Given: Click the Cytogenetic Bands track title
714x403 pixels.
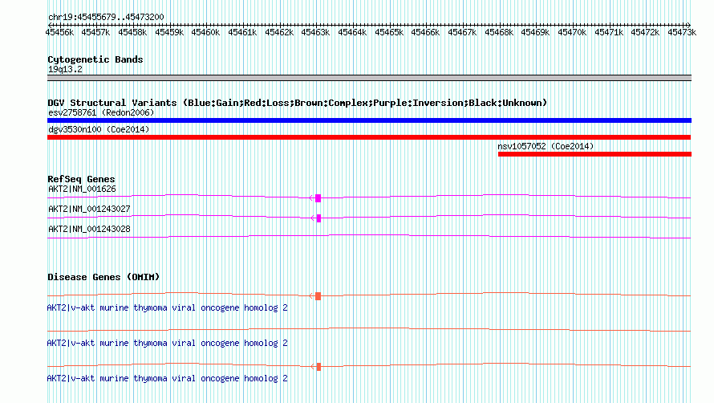Looking at the screenshot, I should [95, 59].
